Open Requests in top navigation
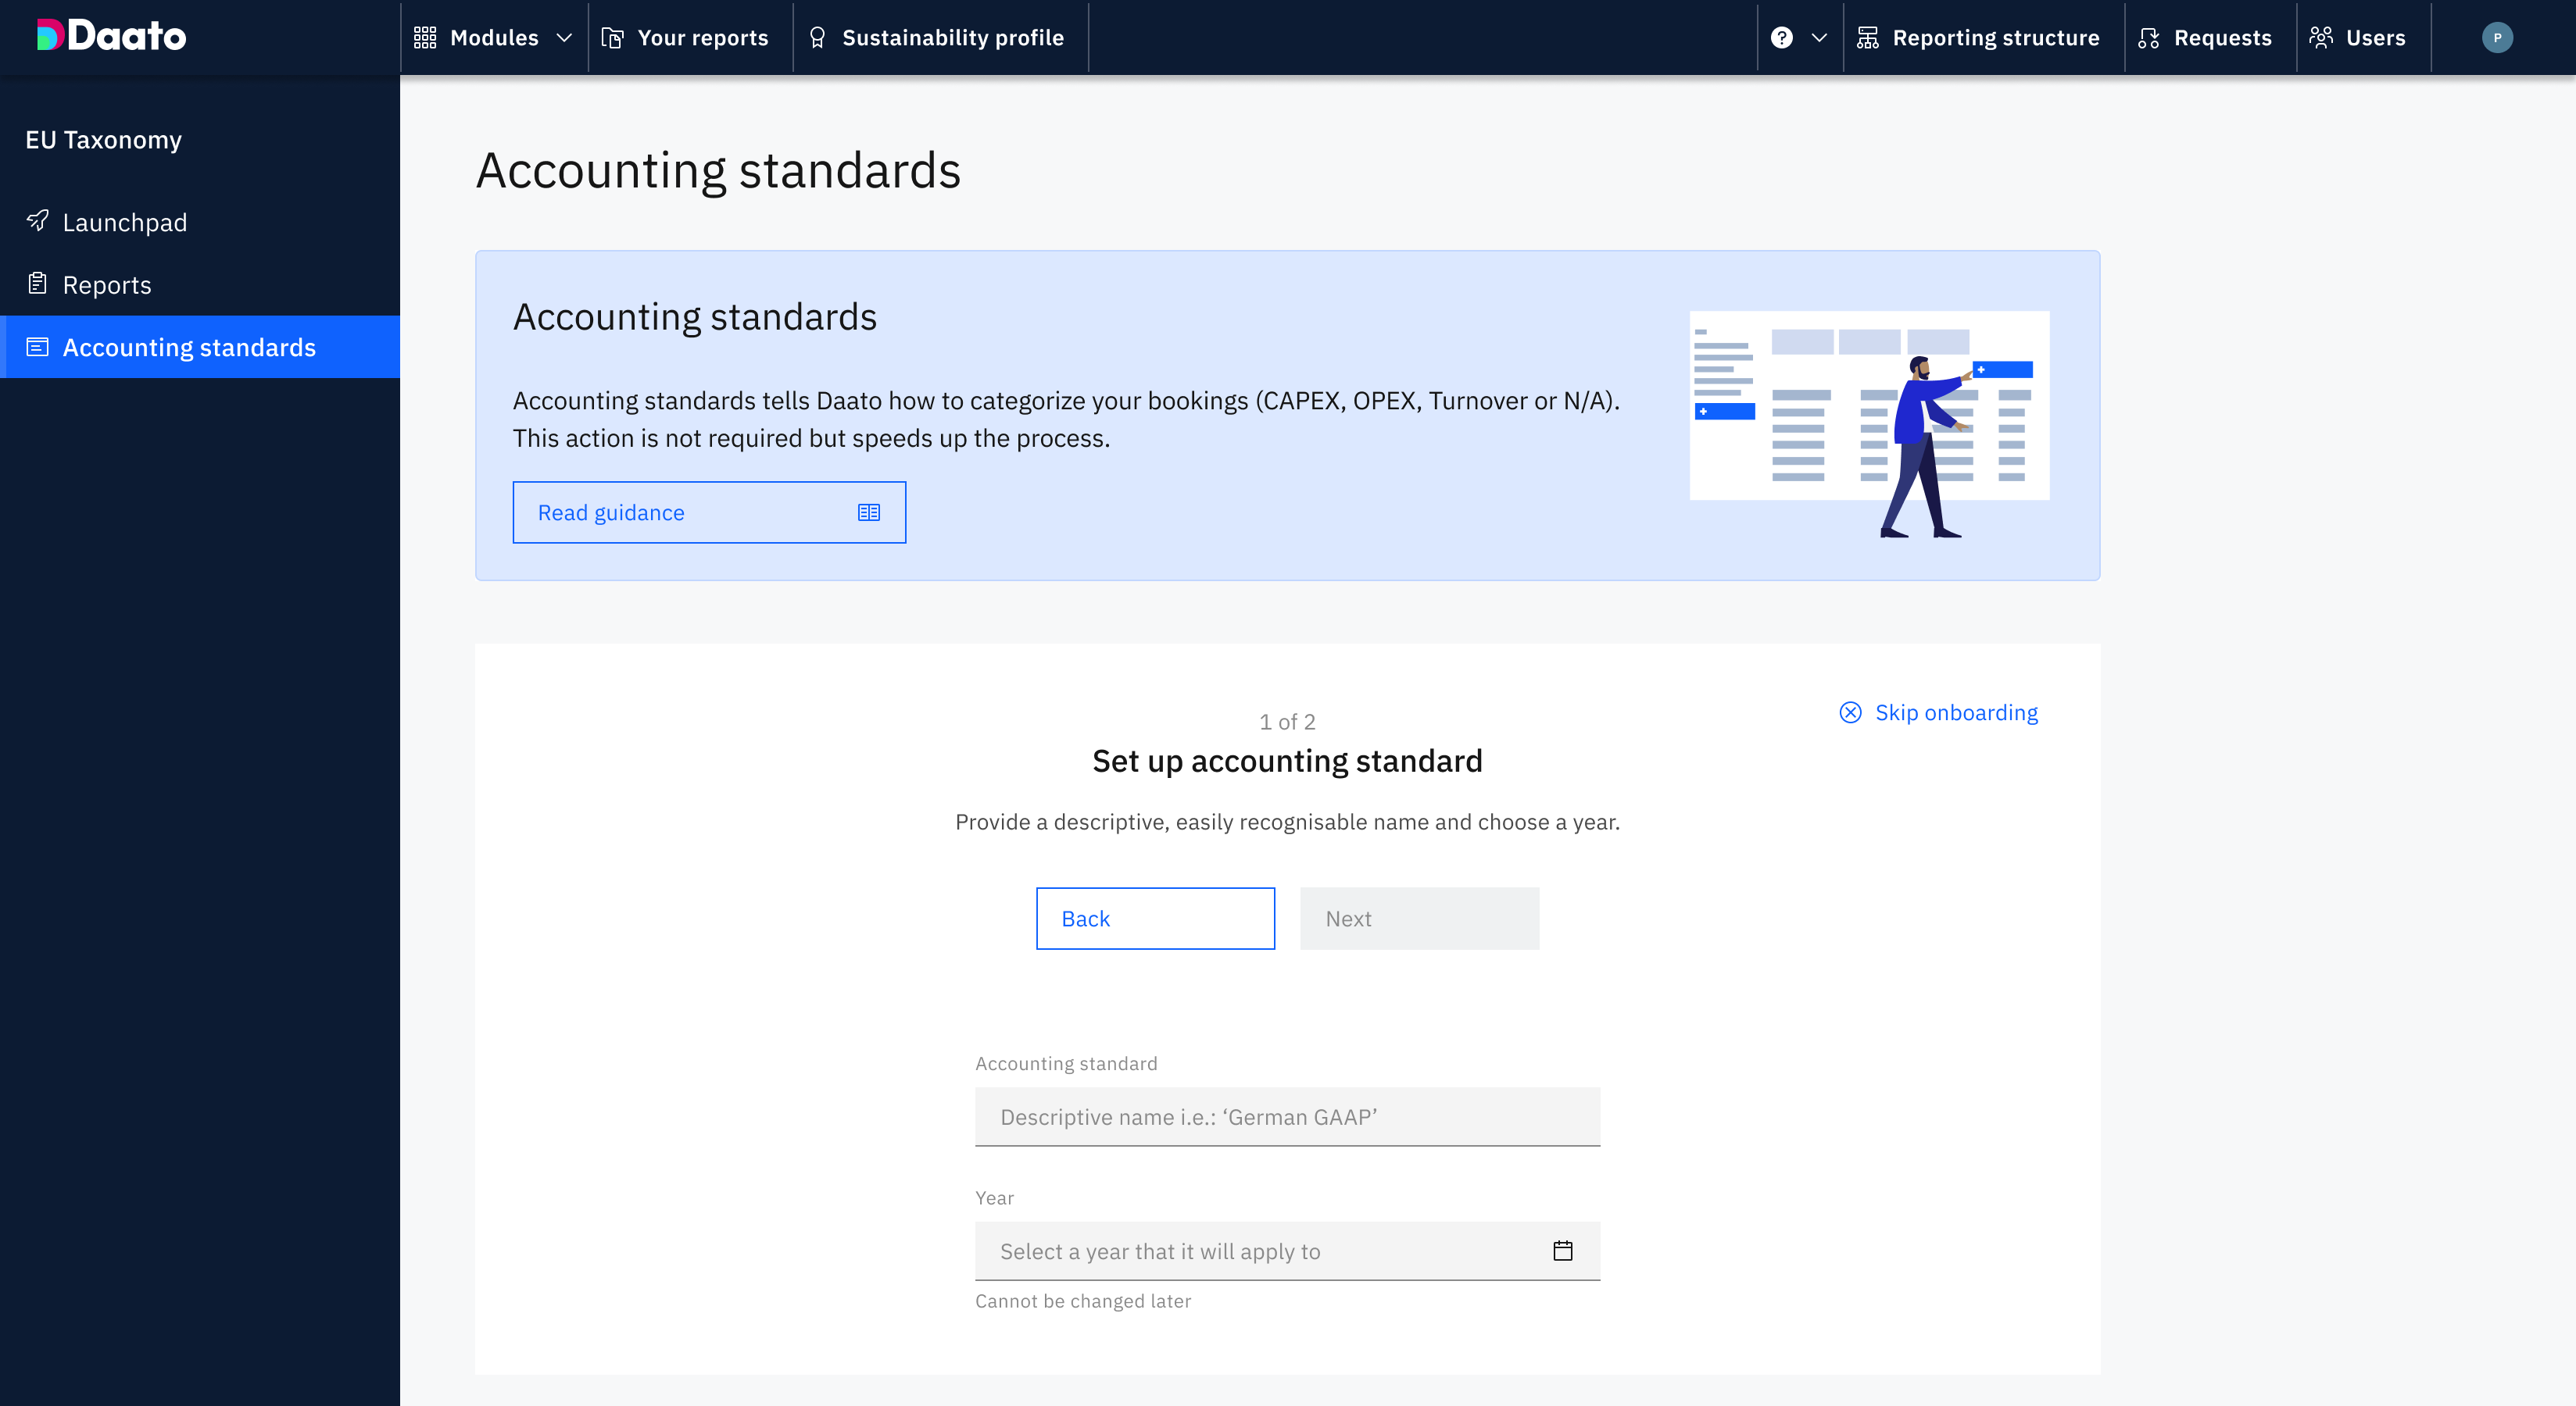This screenshot has width=2576, height=1406. pos(2206,38)
